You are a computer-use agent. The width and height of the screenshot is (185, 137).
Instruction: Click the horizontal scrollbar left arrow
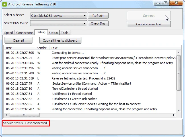(x=6, y=115)
